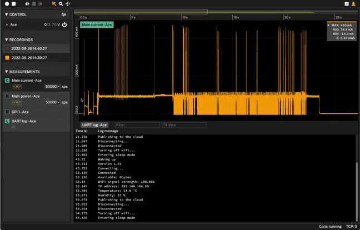
Task: Toggle Ace power output button
Action: click(x=64, y=25)
